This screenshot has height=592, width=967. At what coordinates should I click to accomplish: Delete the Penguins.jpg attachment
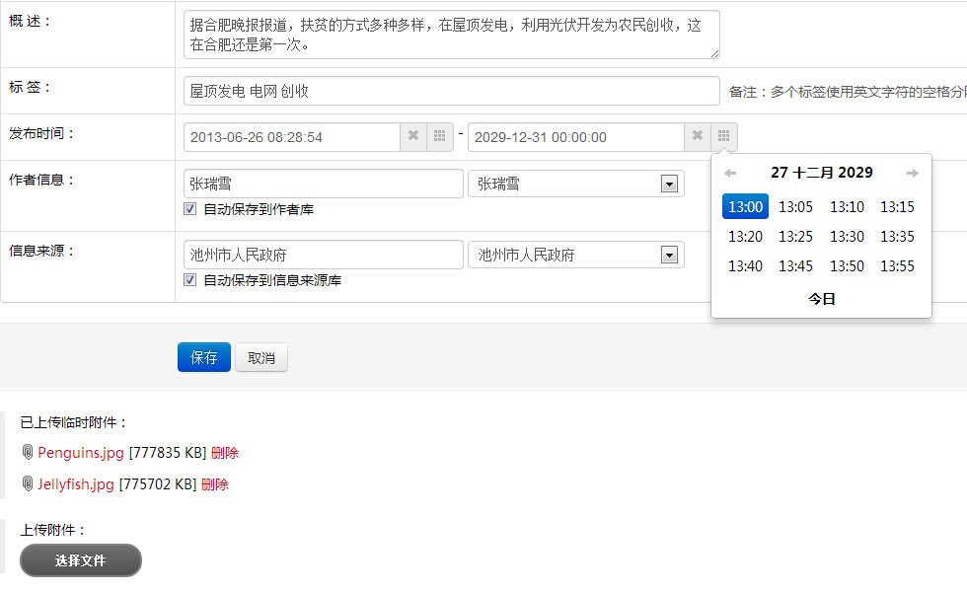click(225, 453)
